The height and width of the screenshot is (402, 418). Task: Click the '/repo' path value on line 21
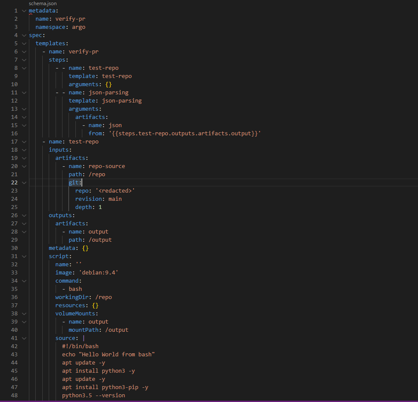coord(97,175)
